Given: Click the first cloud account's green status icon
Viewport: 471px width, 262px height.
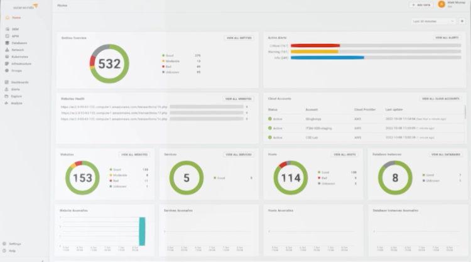Looking at the screenshot, I should (270, 119).
